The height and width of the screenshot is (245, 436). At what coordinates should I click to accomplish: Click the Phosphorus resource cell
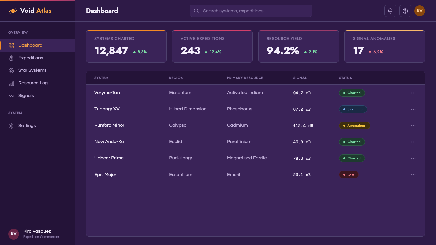coord(240,109)
